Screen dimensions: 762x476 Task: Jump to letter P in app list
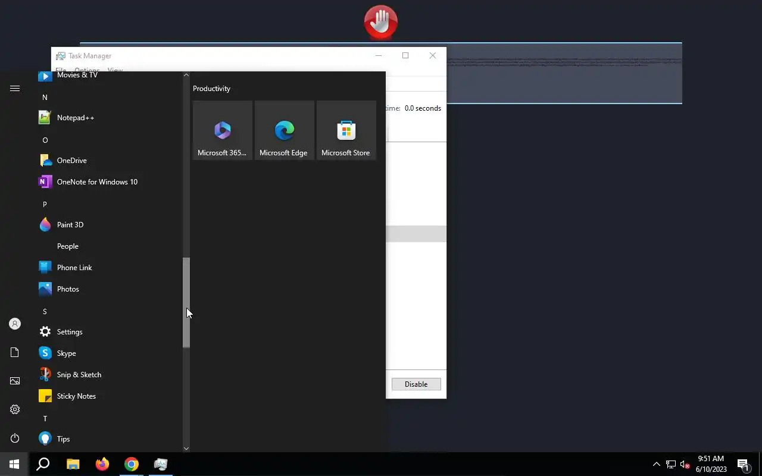tap(45, 204)
